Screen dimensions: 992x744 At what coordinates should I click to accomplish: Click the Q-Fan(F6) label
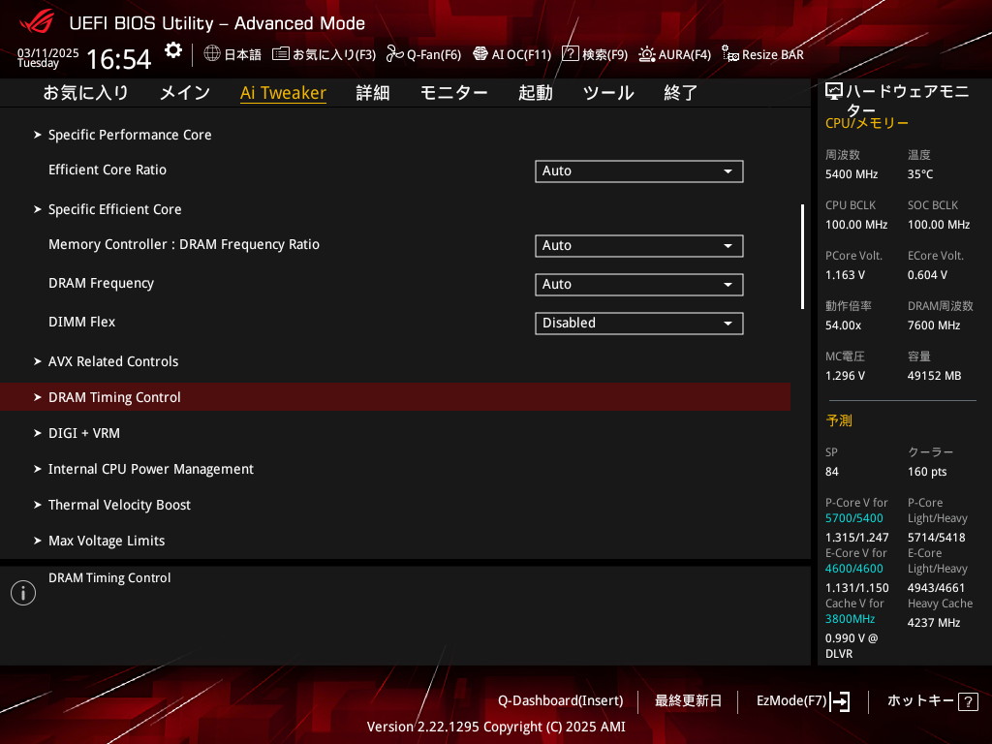(x=434, y=54)
